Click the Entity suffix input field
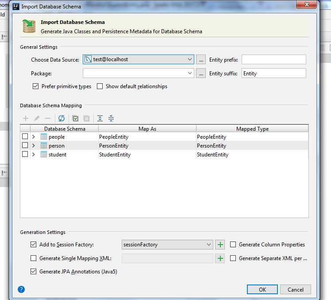 (x=274, y=73)
